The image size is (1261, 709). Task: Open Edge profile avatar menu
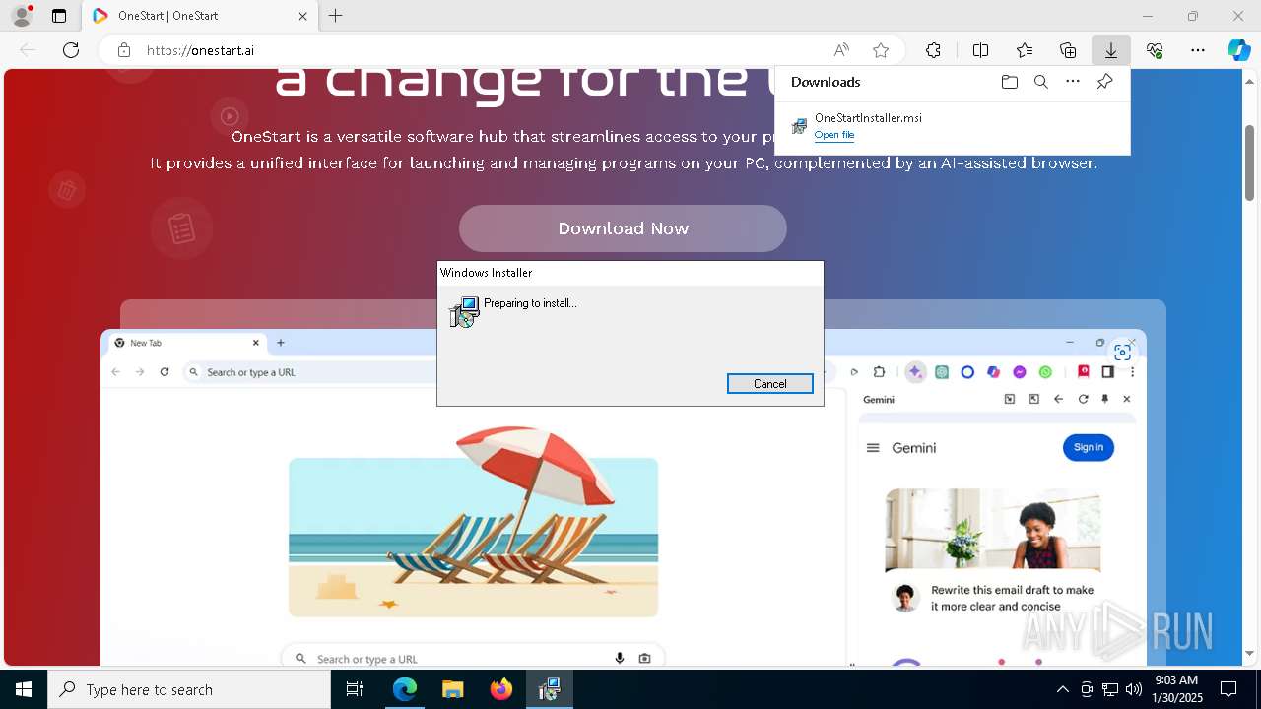point(22,16)
